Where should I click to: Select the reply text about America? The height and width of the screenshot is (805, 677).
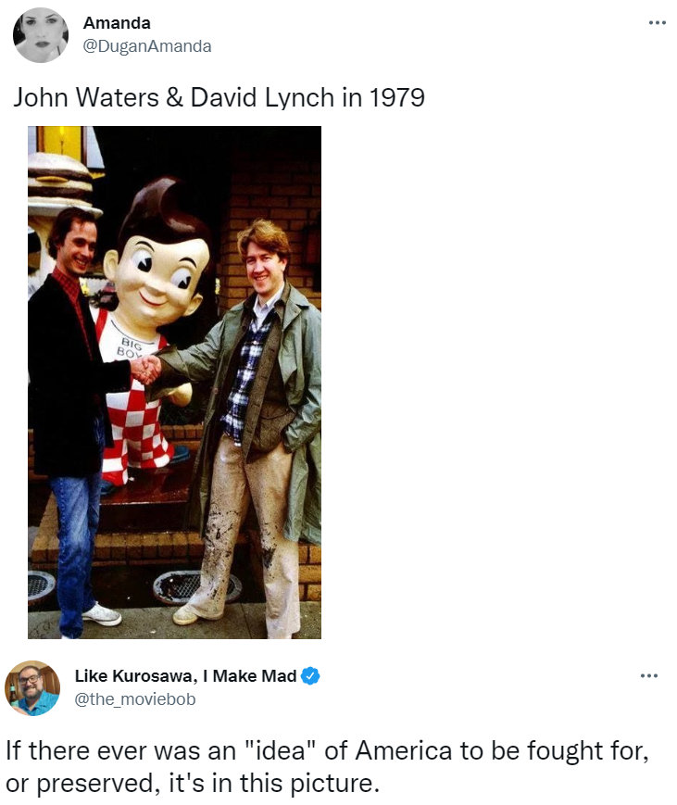click(x=327, y=766)
